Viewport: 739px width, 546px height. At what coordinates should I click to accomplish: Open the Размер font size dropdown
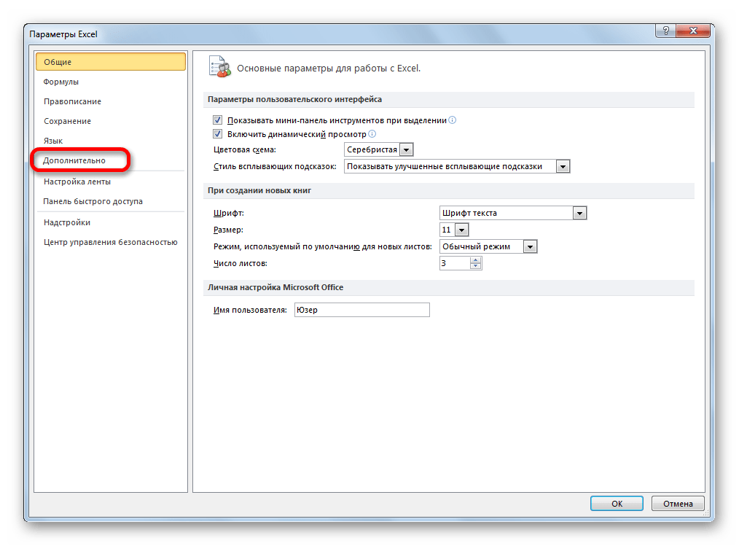(462, 230)
